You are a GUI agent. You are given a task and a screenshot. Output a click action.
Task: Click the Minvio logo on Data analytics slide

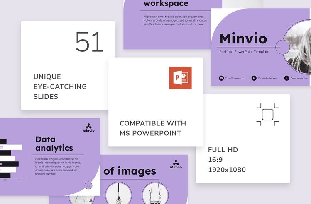tap(89, 128)
